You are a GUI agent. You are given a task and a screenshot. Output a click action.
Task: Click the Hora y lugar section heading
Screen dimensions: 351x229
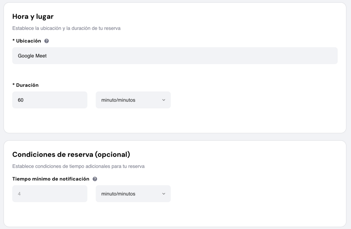tap(33, 16)
